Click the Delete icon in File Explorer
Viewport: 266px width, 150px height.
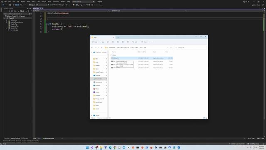coord(128,42)
